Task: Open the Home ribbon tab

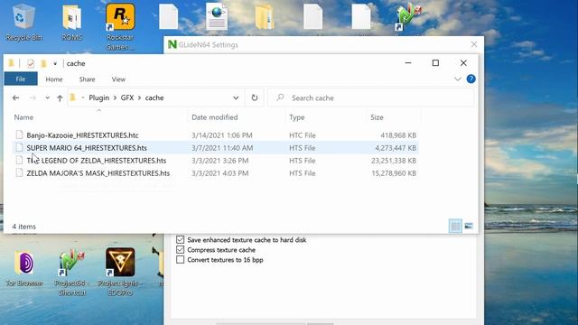Action: (54, 79)
